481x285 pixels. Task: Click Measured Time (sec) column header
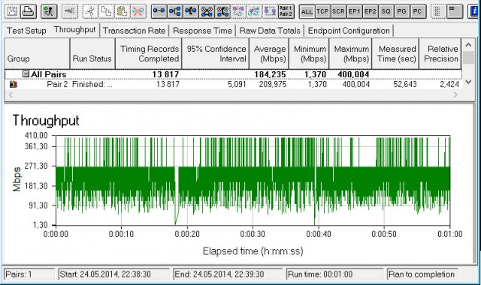(x=395, y=53)
